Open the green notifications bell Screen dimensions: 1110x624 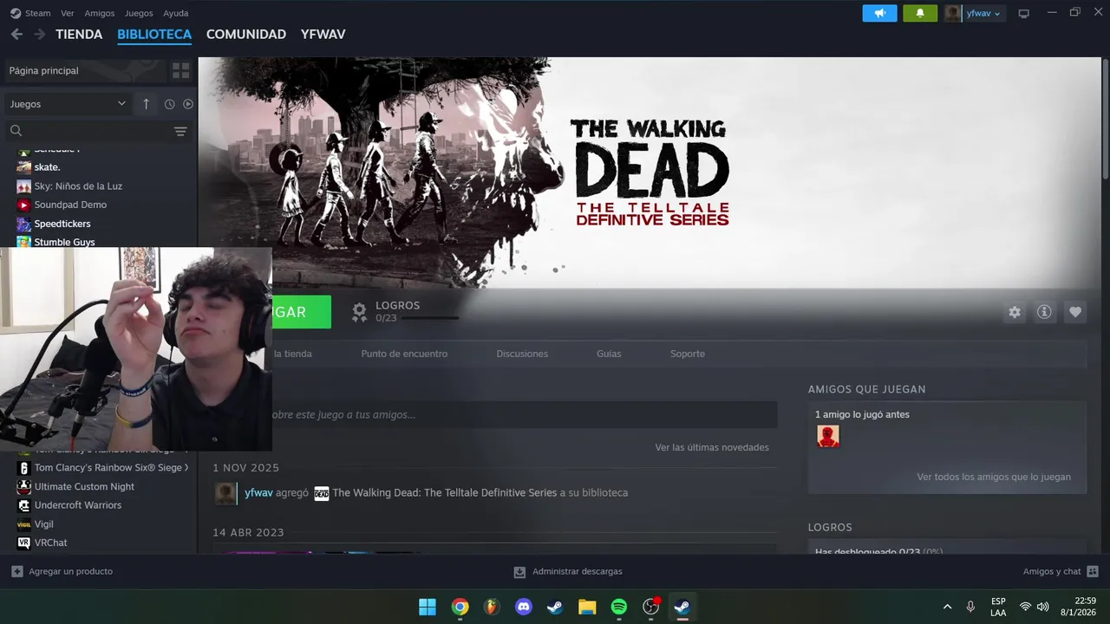(x=920, y=13)
